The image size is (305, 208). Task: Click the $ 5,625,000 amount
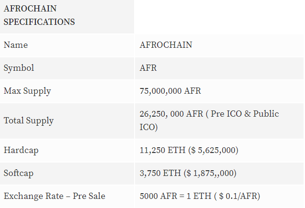point(214,150)
